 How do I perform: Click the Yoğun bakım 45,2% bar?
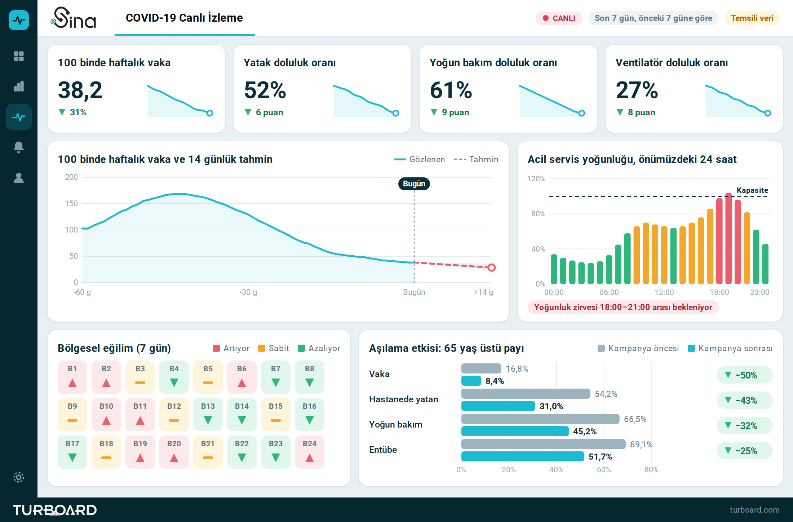point(515,431)
